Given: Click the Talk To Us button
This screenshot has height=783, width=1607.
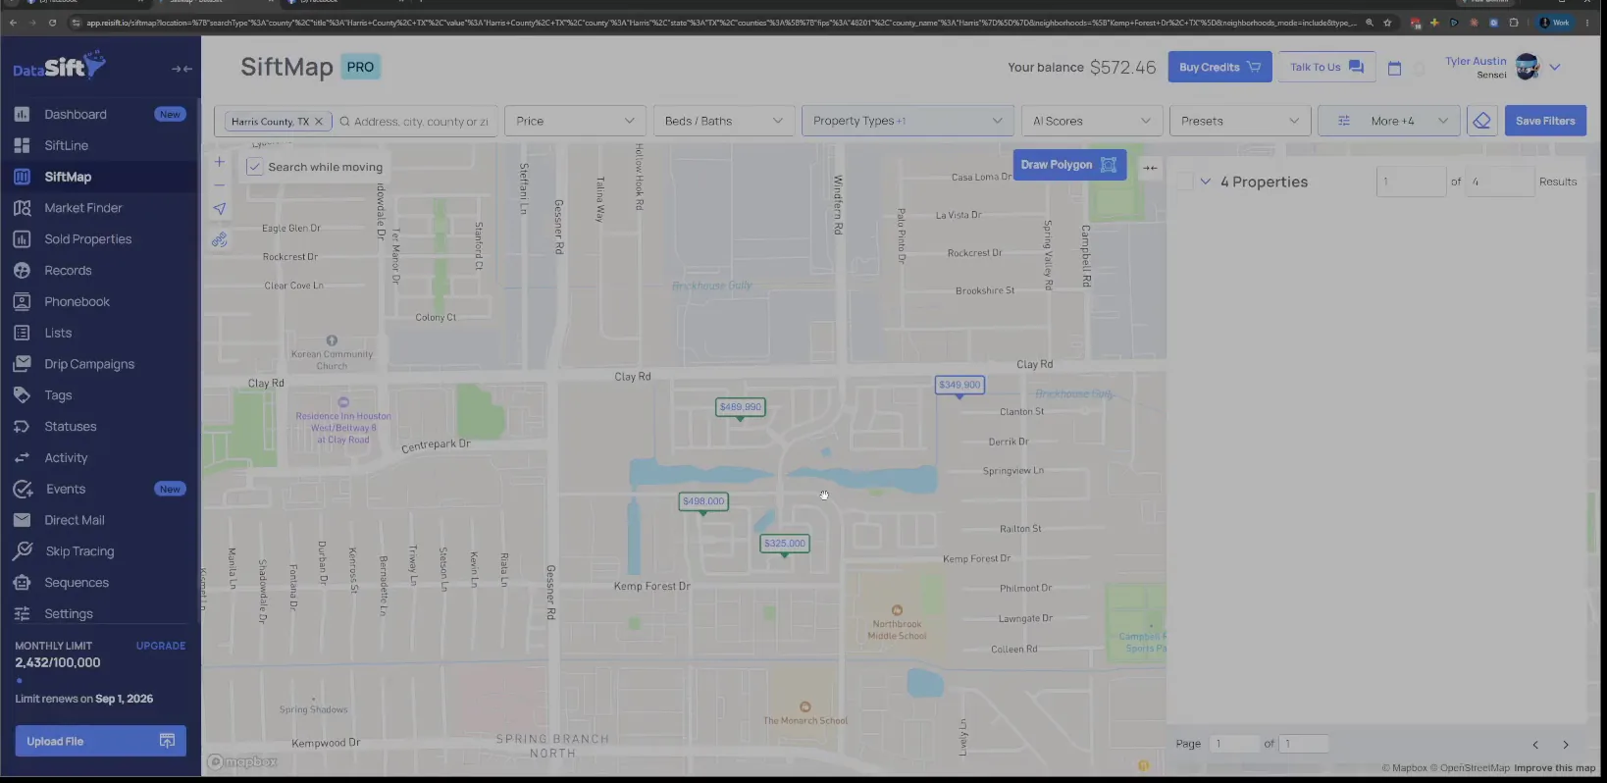Looking at the screenshot, I should (x=1326, y=67).
